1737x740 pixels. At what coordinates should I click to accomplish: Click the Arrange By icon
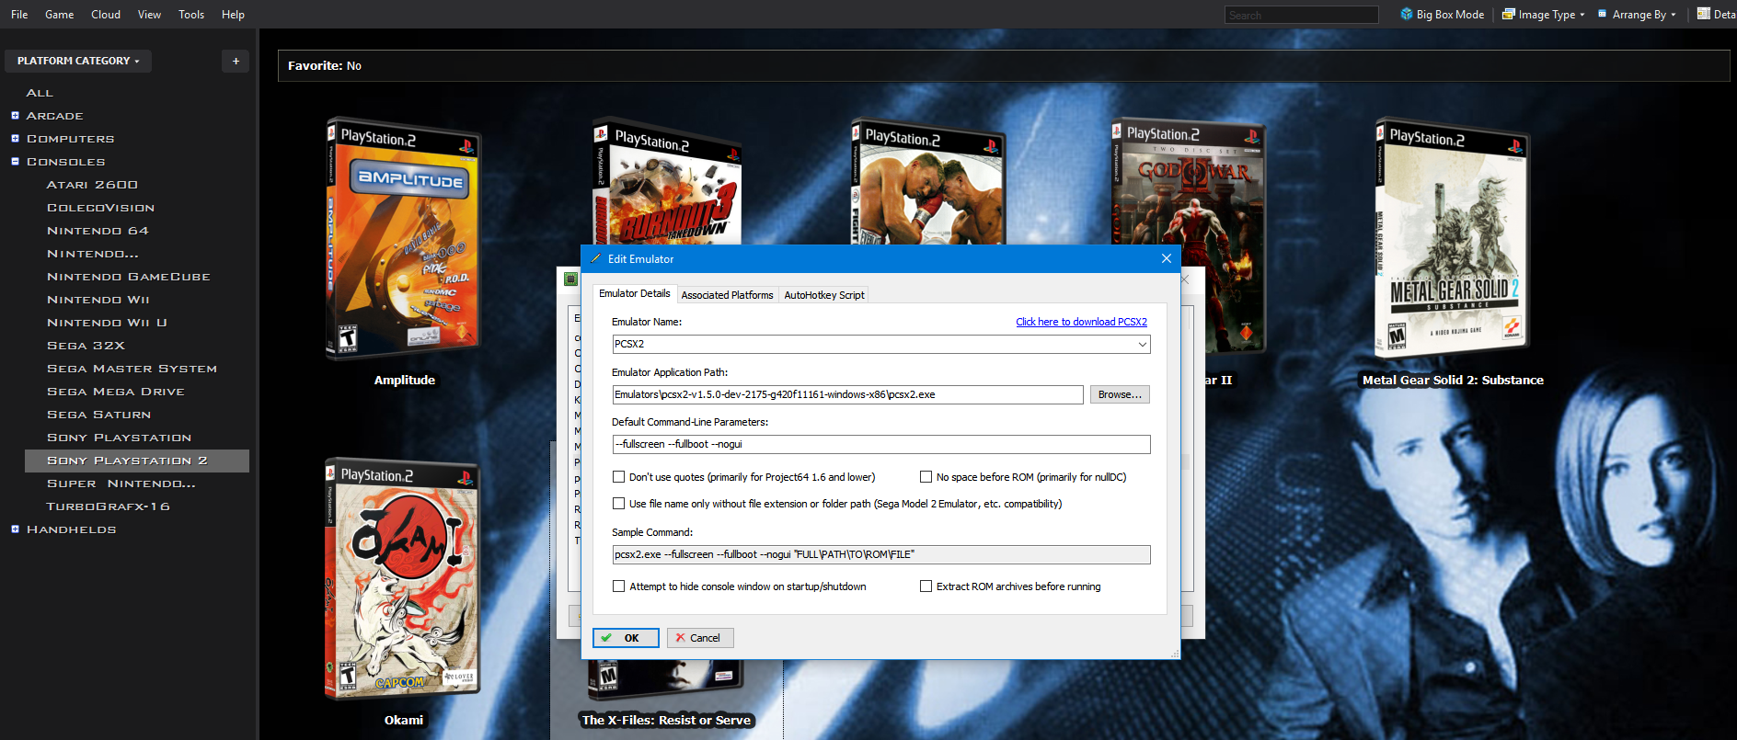(1603, 14)
